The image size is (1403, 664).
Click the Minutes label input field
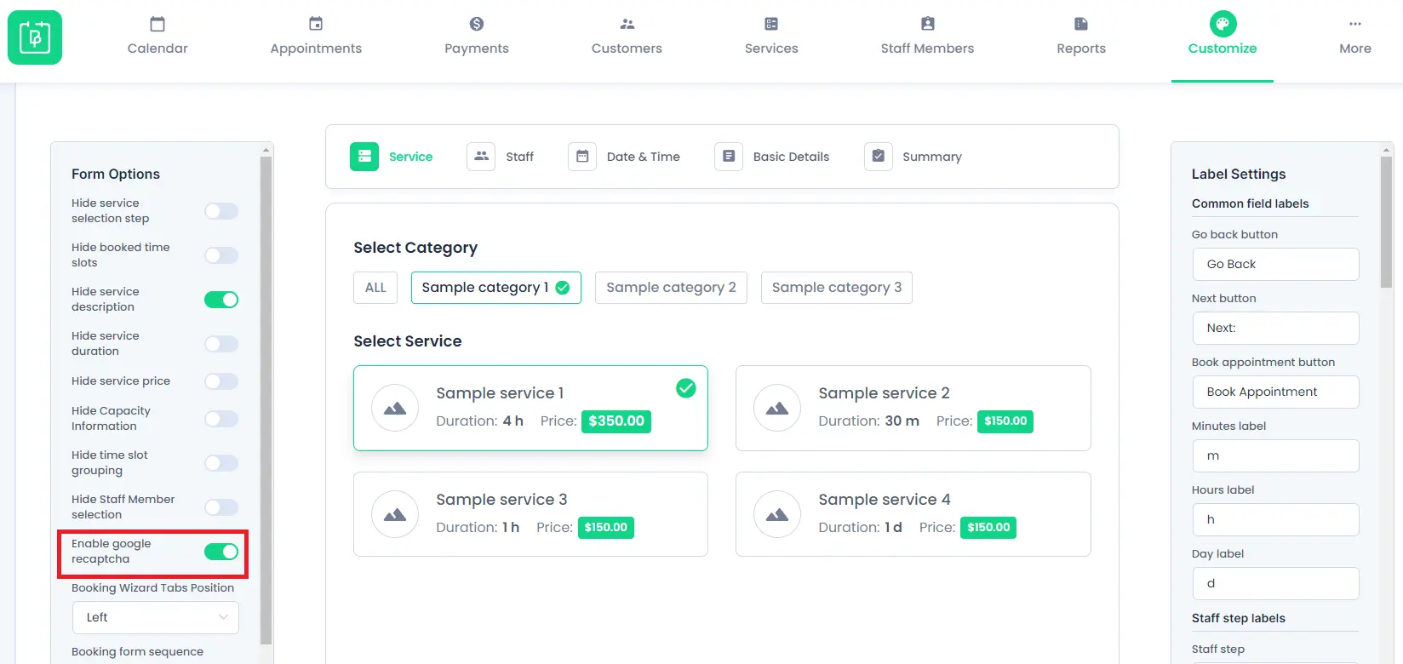click(x=1275, y=455)
